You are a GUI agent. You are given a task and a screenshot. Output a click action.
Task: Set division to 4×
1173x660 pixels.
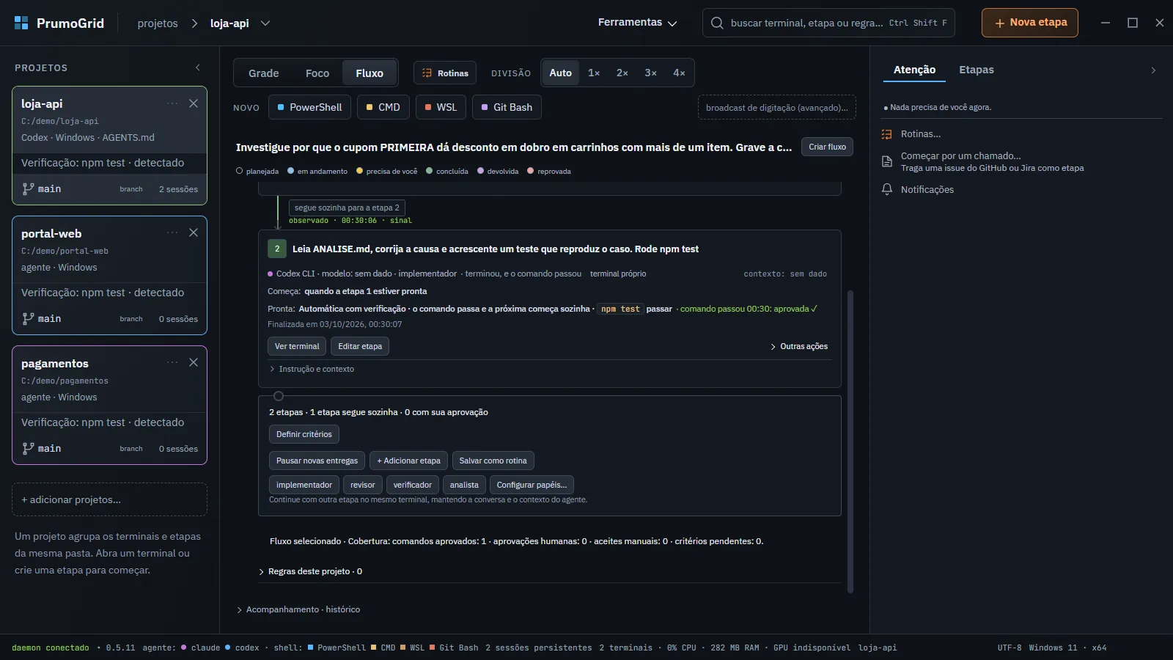(679, 73)
